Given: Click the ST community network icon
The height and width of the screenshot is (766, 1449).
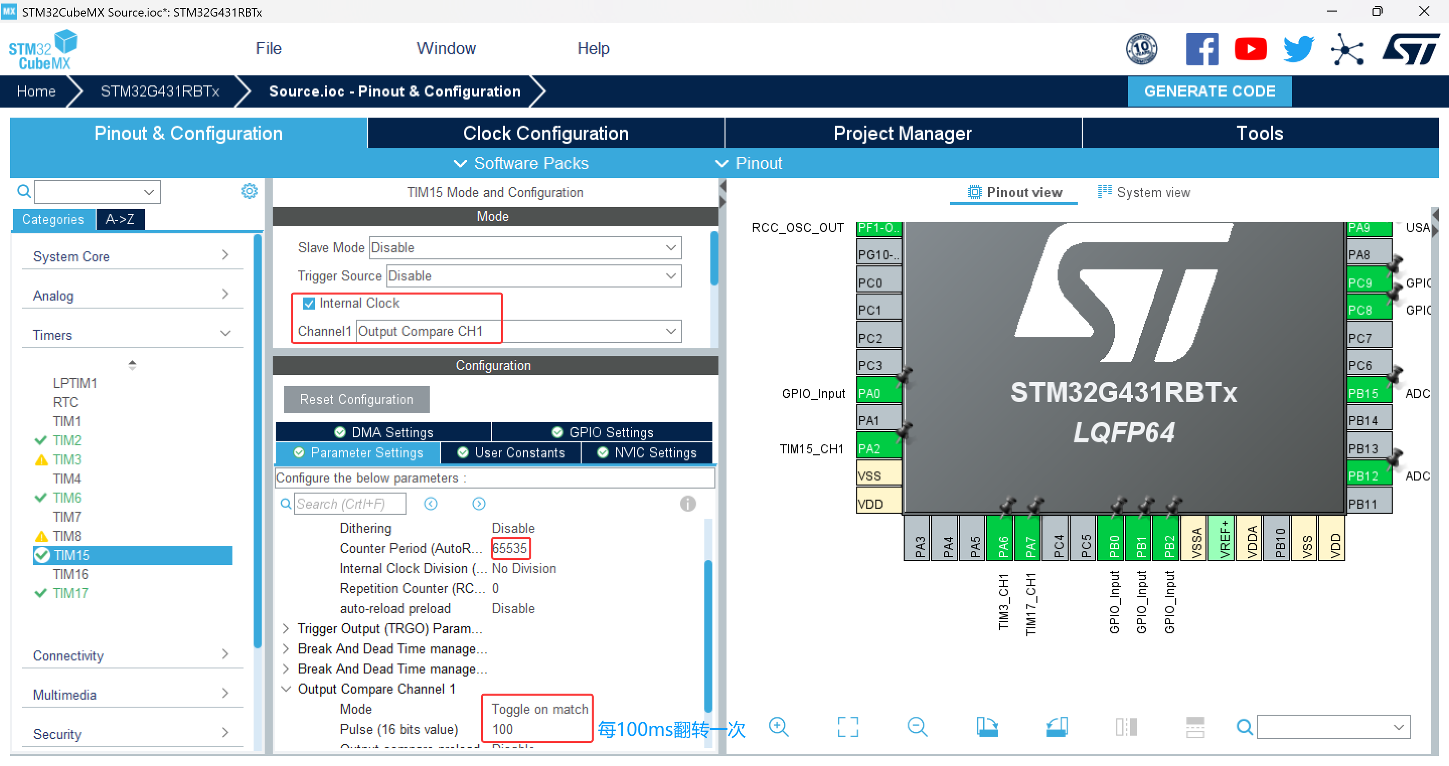Looking at the screenshot, I should [x=1347, y=49].
